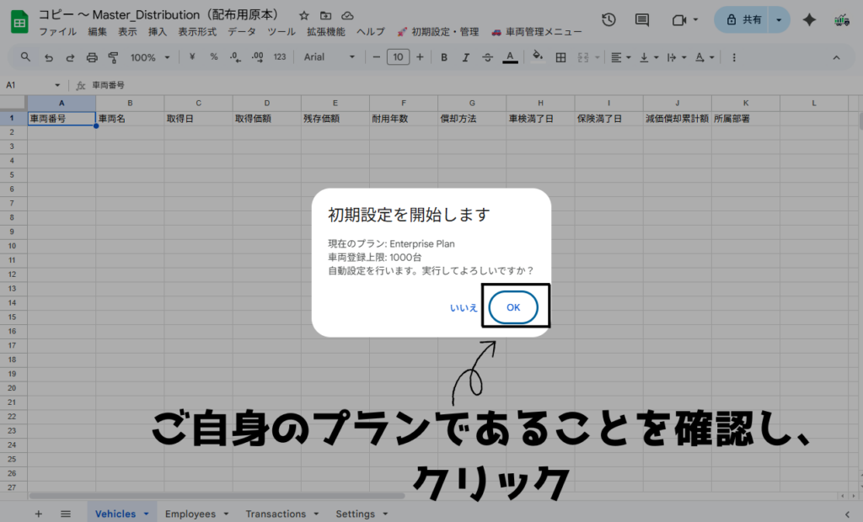Open the Arial font dropdown

point(330,57)
